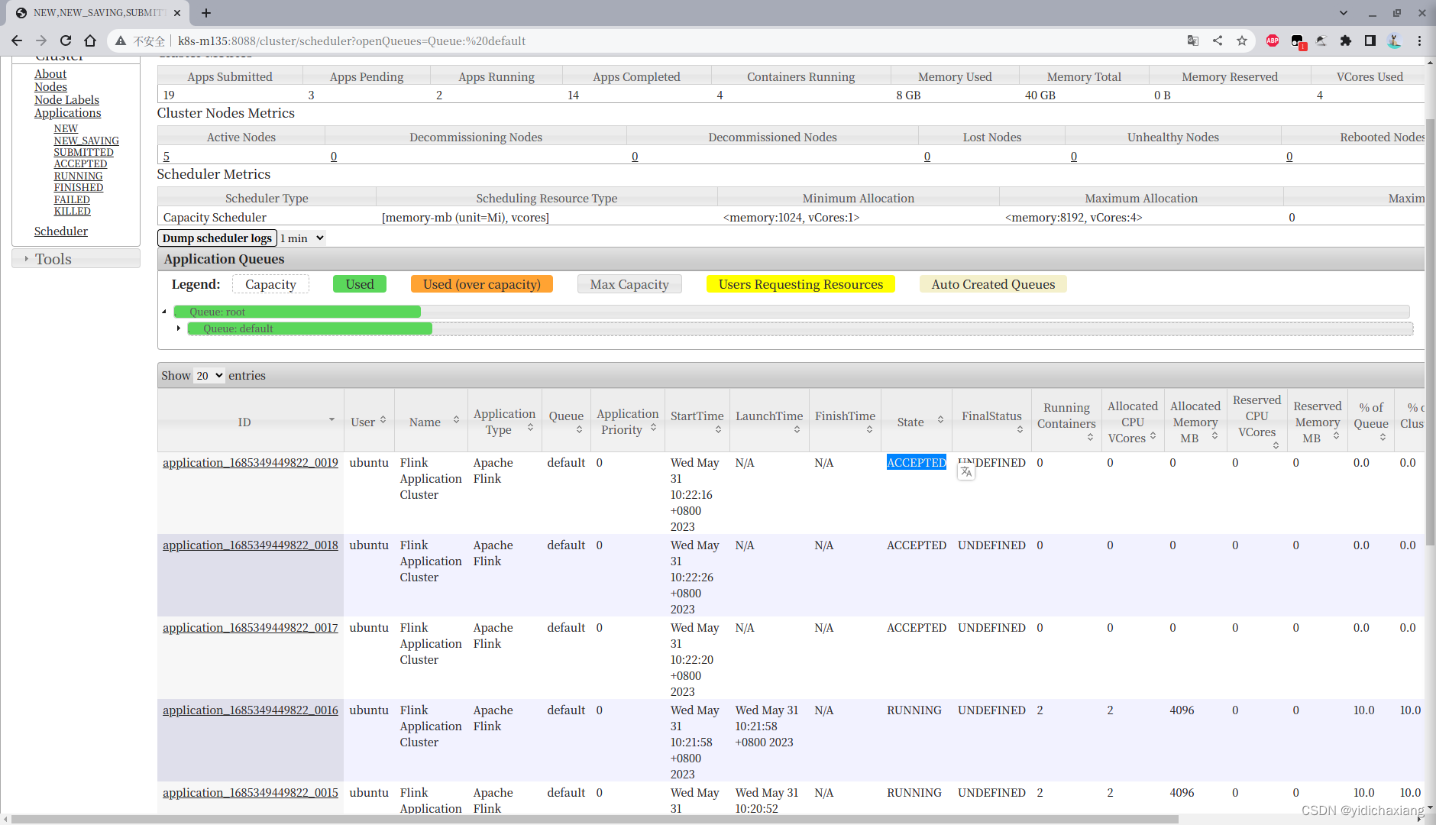Sort table by Name column

(431, 422)
